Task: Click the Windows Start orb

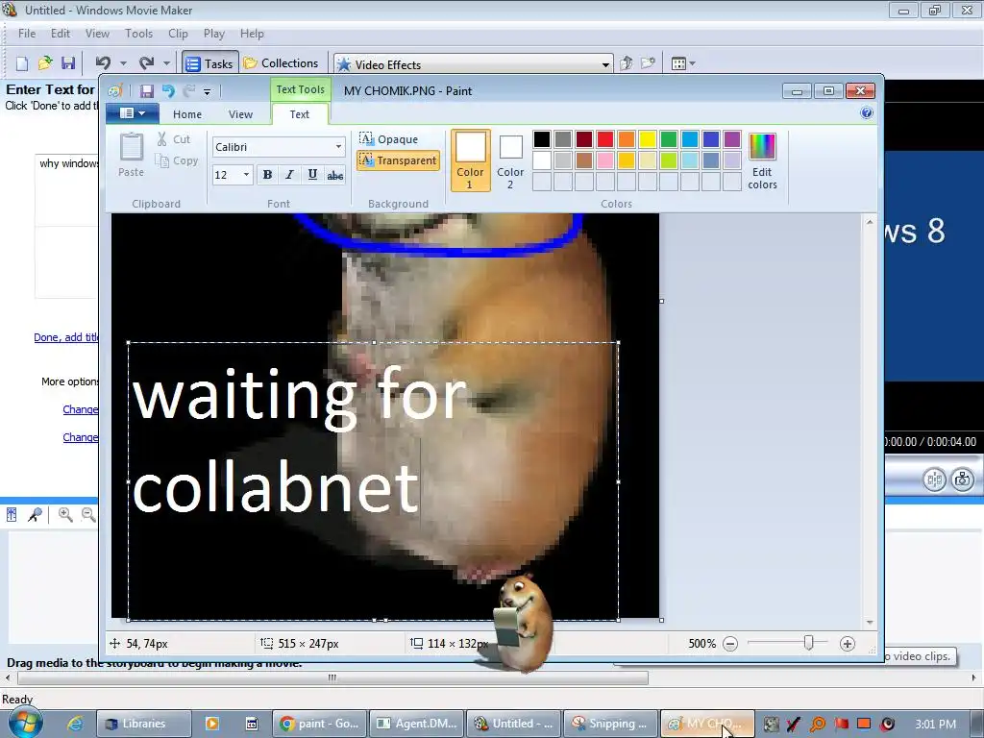Action: point(25,723)
